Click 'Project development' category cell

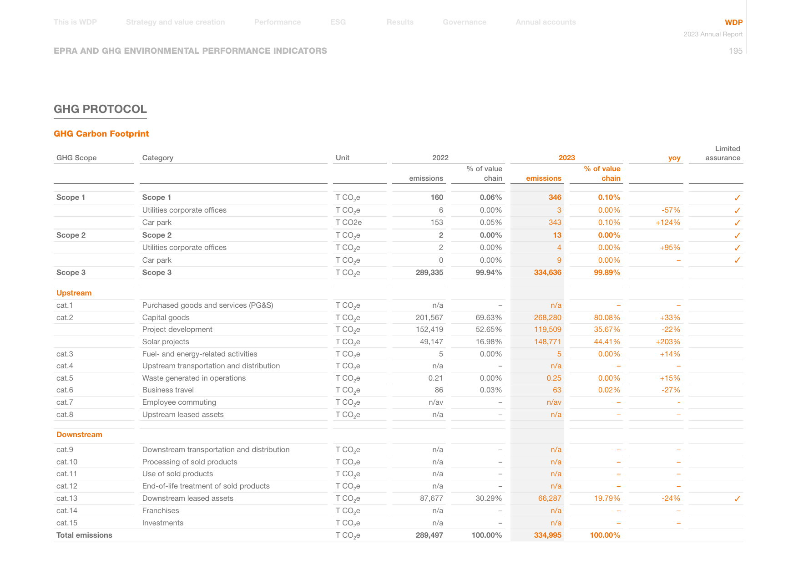177,329
